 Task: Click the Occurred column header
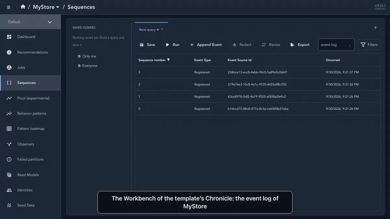pos(333,60)
